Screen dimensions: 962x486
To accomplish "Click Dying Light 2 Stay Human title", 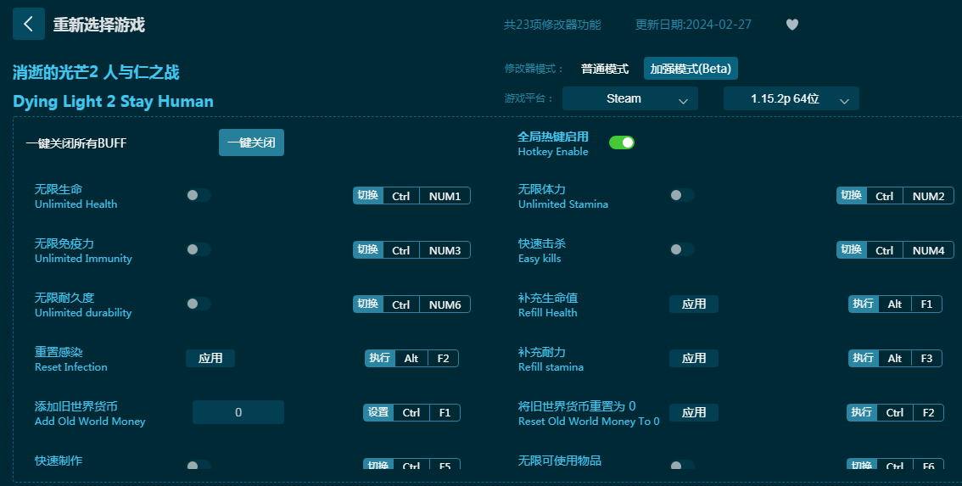I will (113, 101).
